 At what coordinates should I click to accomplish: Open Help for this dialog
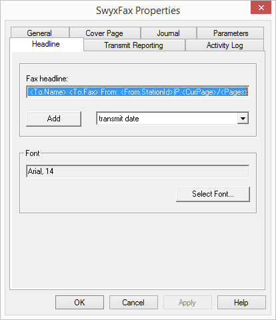coord(241,302)
